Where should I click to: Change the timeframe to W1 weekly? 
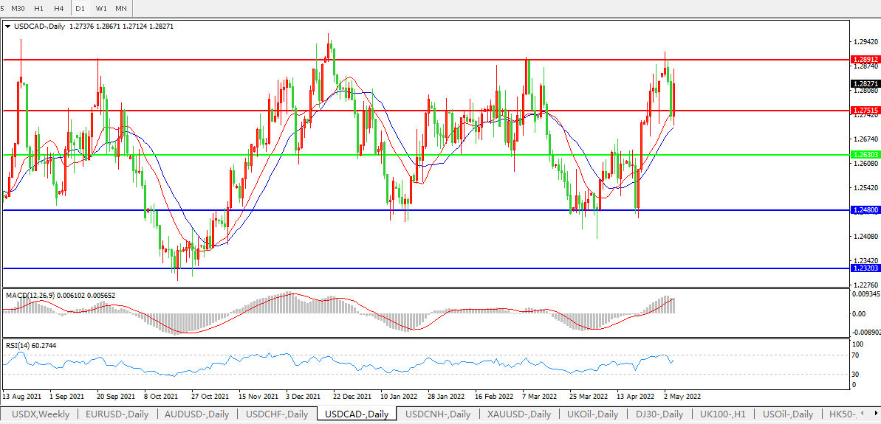[x=101, y=8]
